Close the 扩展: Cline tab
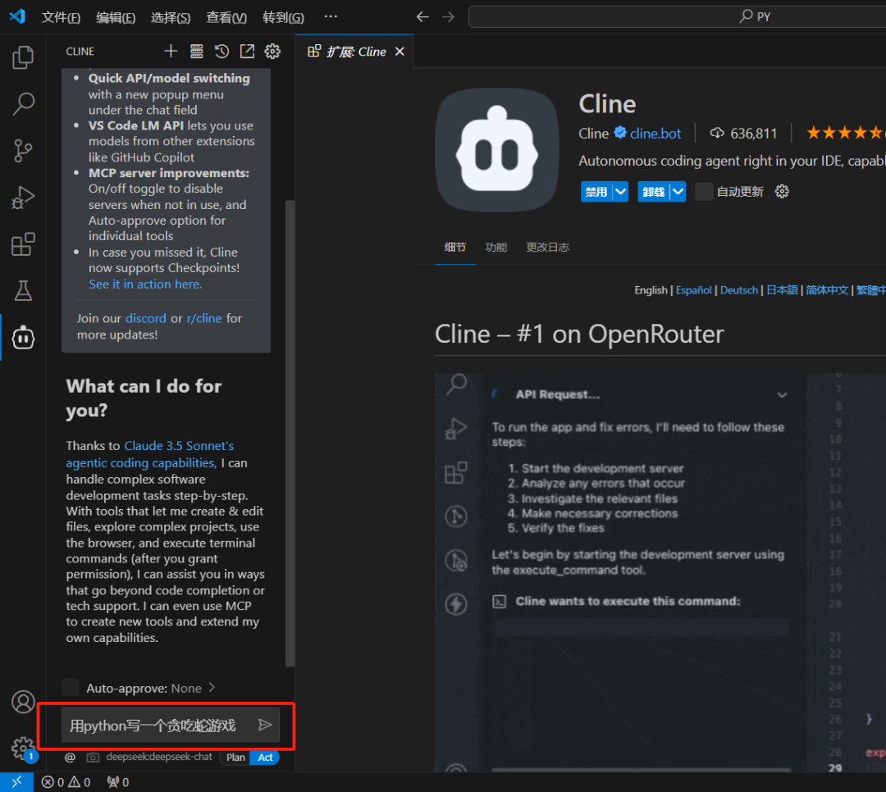This screenshot has width=886, height=792. click(x=400, y=52)
